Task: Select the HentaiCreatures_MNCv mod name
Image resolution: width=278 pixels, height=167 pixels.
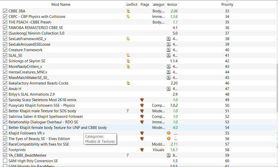Action: point(28,72)
